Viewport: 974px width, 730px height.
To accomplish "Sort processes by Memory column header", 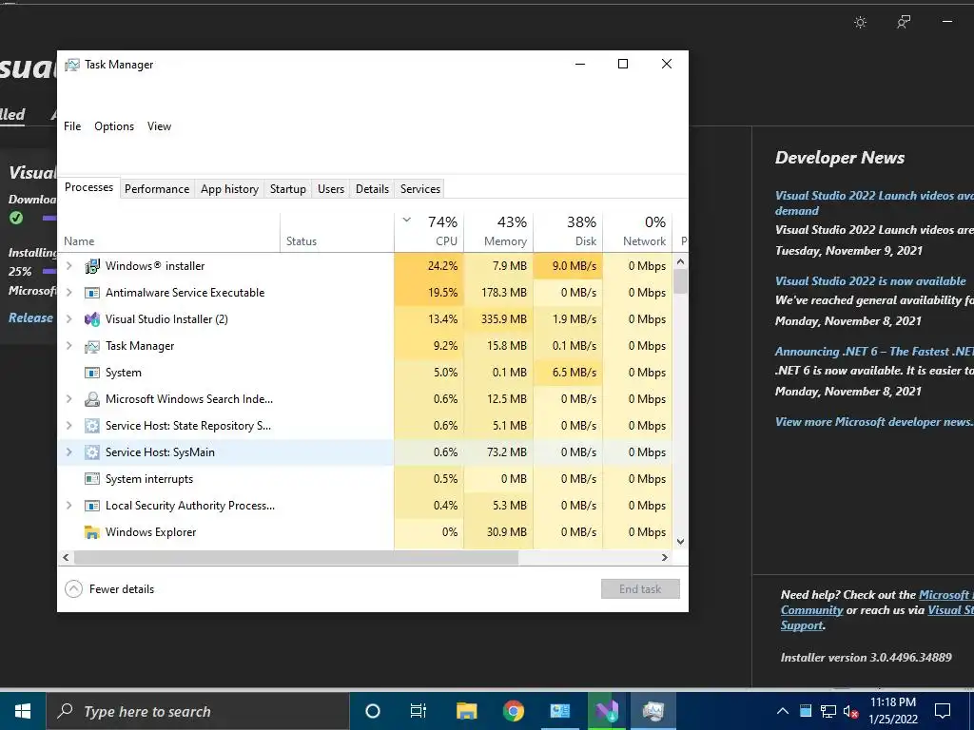I will coord(498,232).
